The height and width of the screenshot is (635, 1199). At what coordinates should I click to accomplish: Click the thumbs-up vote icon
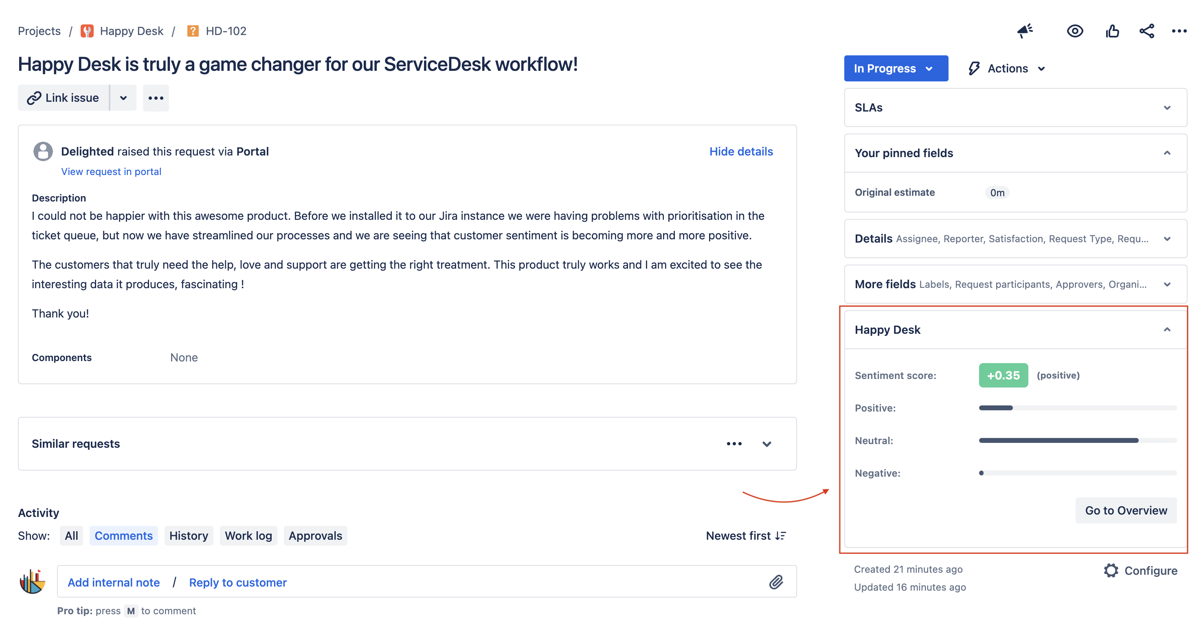[1112, 31]
